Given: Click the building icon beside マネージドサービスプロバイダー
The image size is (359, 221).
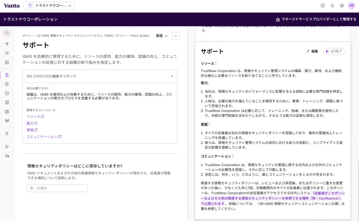Looking at the screenshot, I should (278, 19).
